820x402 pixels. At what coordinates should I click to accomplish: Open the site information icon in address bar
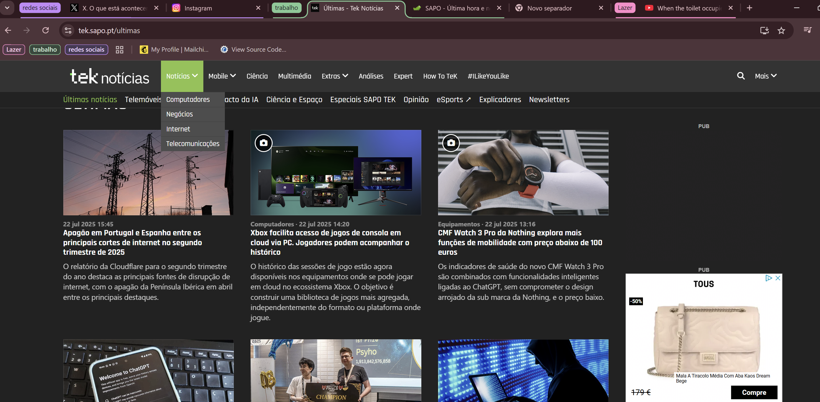coord(68,30)
